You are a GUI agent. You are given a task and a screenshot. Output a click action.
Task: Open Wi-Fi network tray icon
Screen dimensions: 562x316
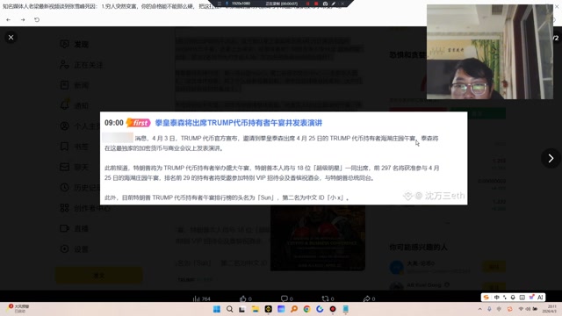[x=521, y=309]
